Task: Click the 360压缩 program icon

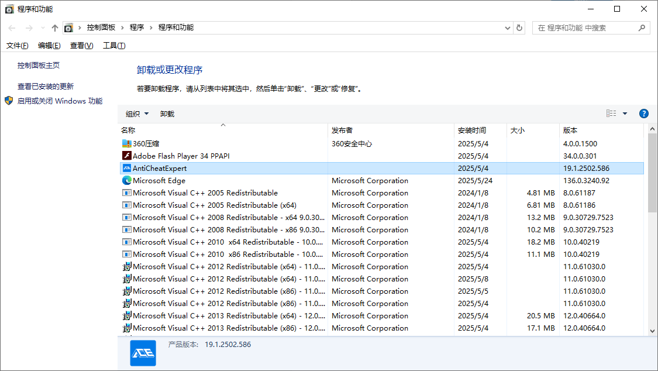Action: [127, 143]
